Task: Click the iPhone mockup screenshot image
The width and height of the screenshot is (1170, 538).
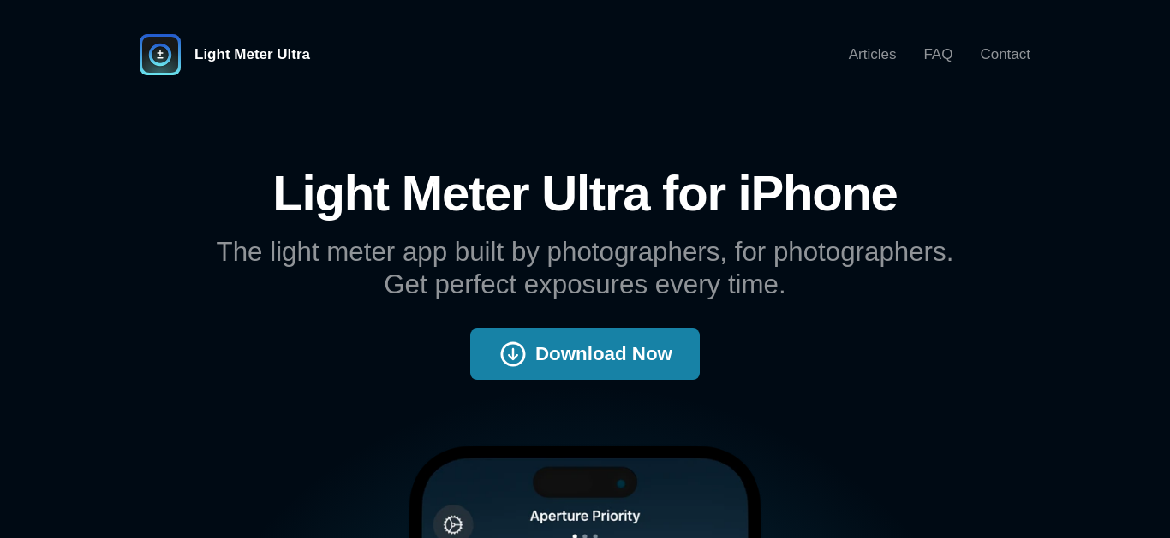Action: tap(585, 492)
